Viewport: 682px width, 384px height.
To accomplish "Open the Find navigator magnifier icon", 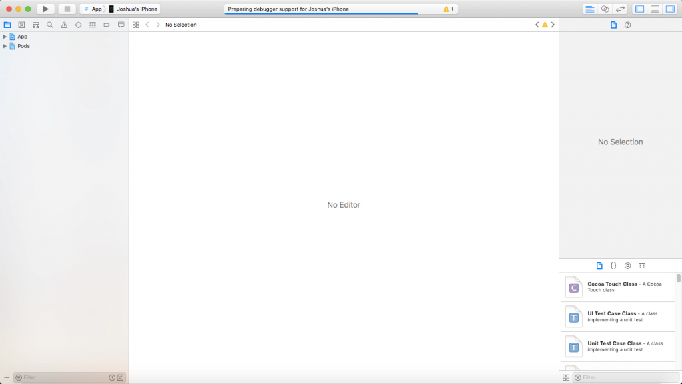I will pyautogui.click(x=49, y=25).
